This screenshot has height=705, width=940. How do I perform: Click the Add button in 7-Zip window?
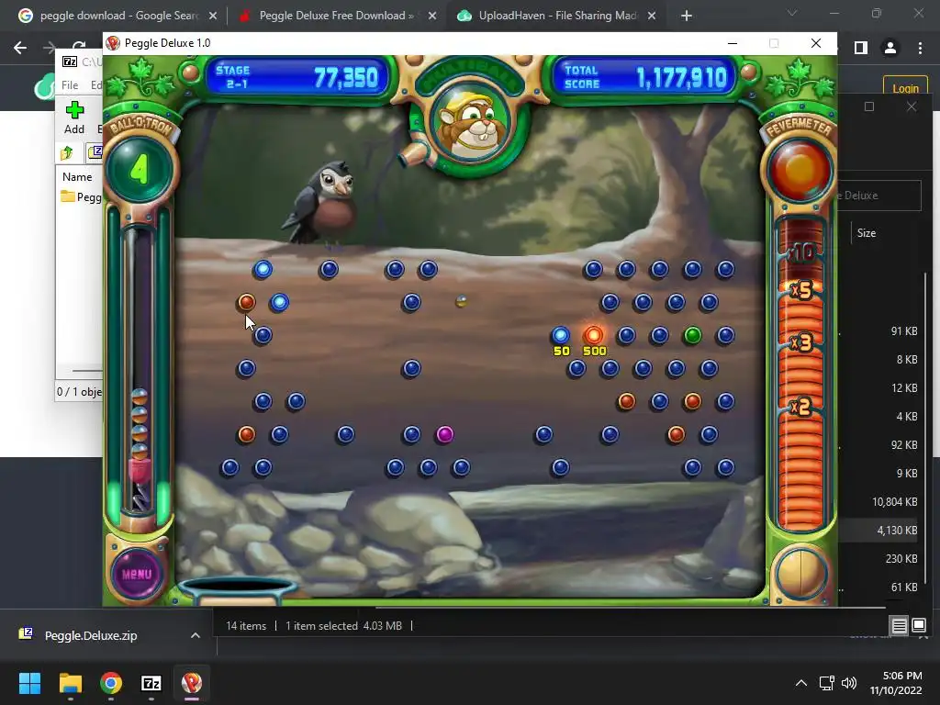click(74, 118)
